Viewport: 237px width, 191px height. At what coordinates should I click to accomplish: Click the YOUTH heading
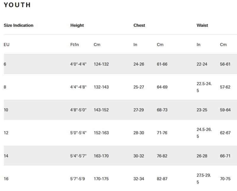tap(17, 5)
